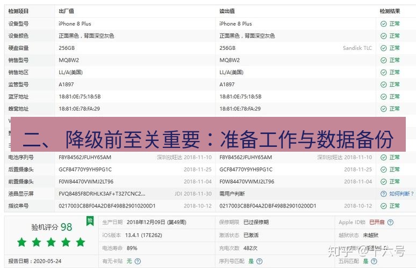Open help icon next to 五码匹配
Image resolution: width=416 pixels, height=268 pixels.
click(374, 262)
